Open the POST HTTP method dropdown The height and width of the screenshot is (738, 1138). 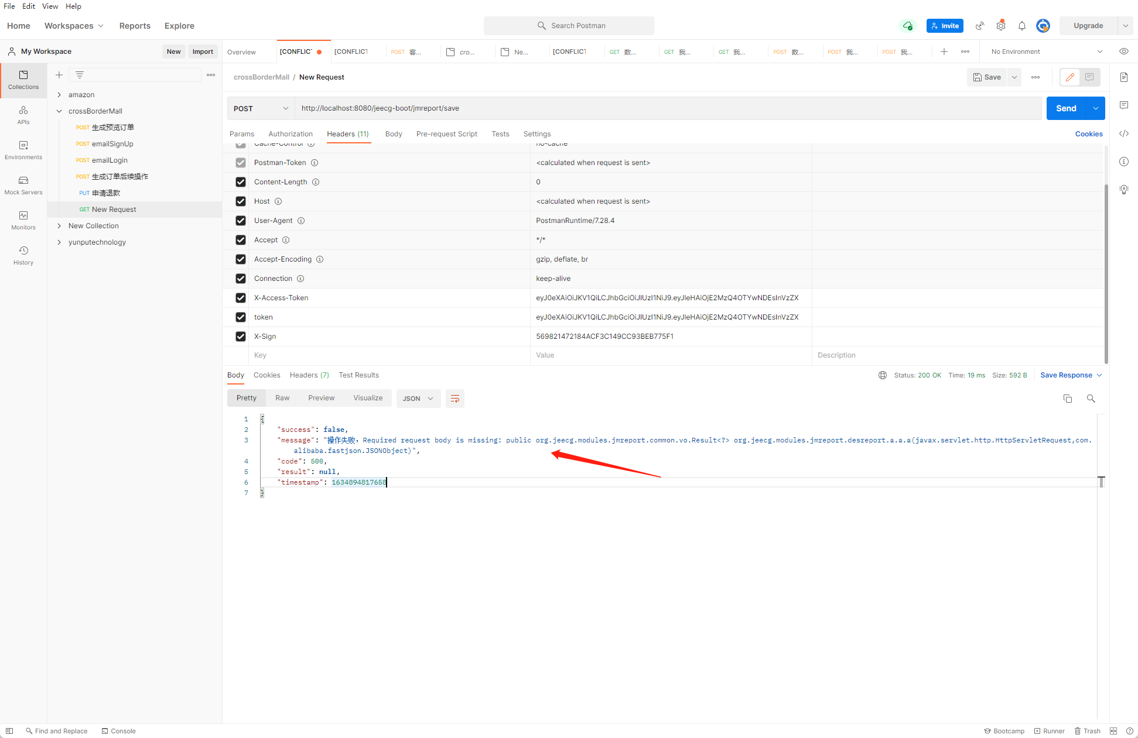[261, 108]
